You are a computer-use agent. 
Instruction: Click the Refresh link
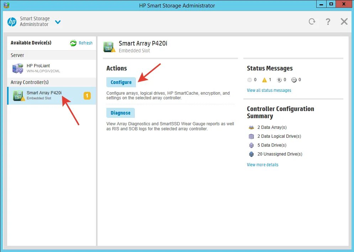point(86,43)
